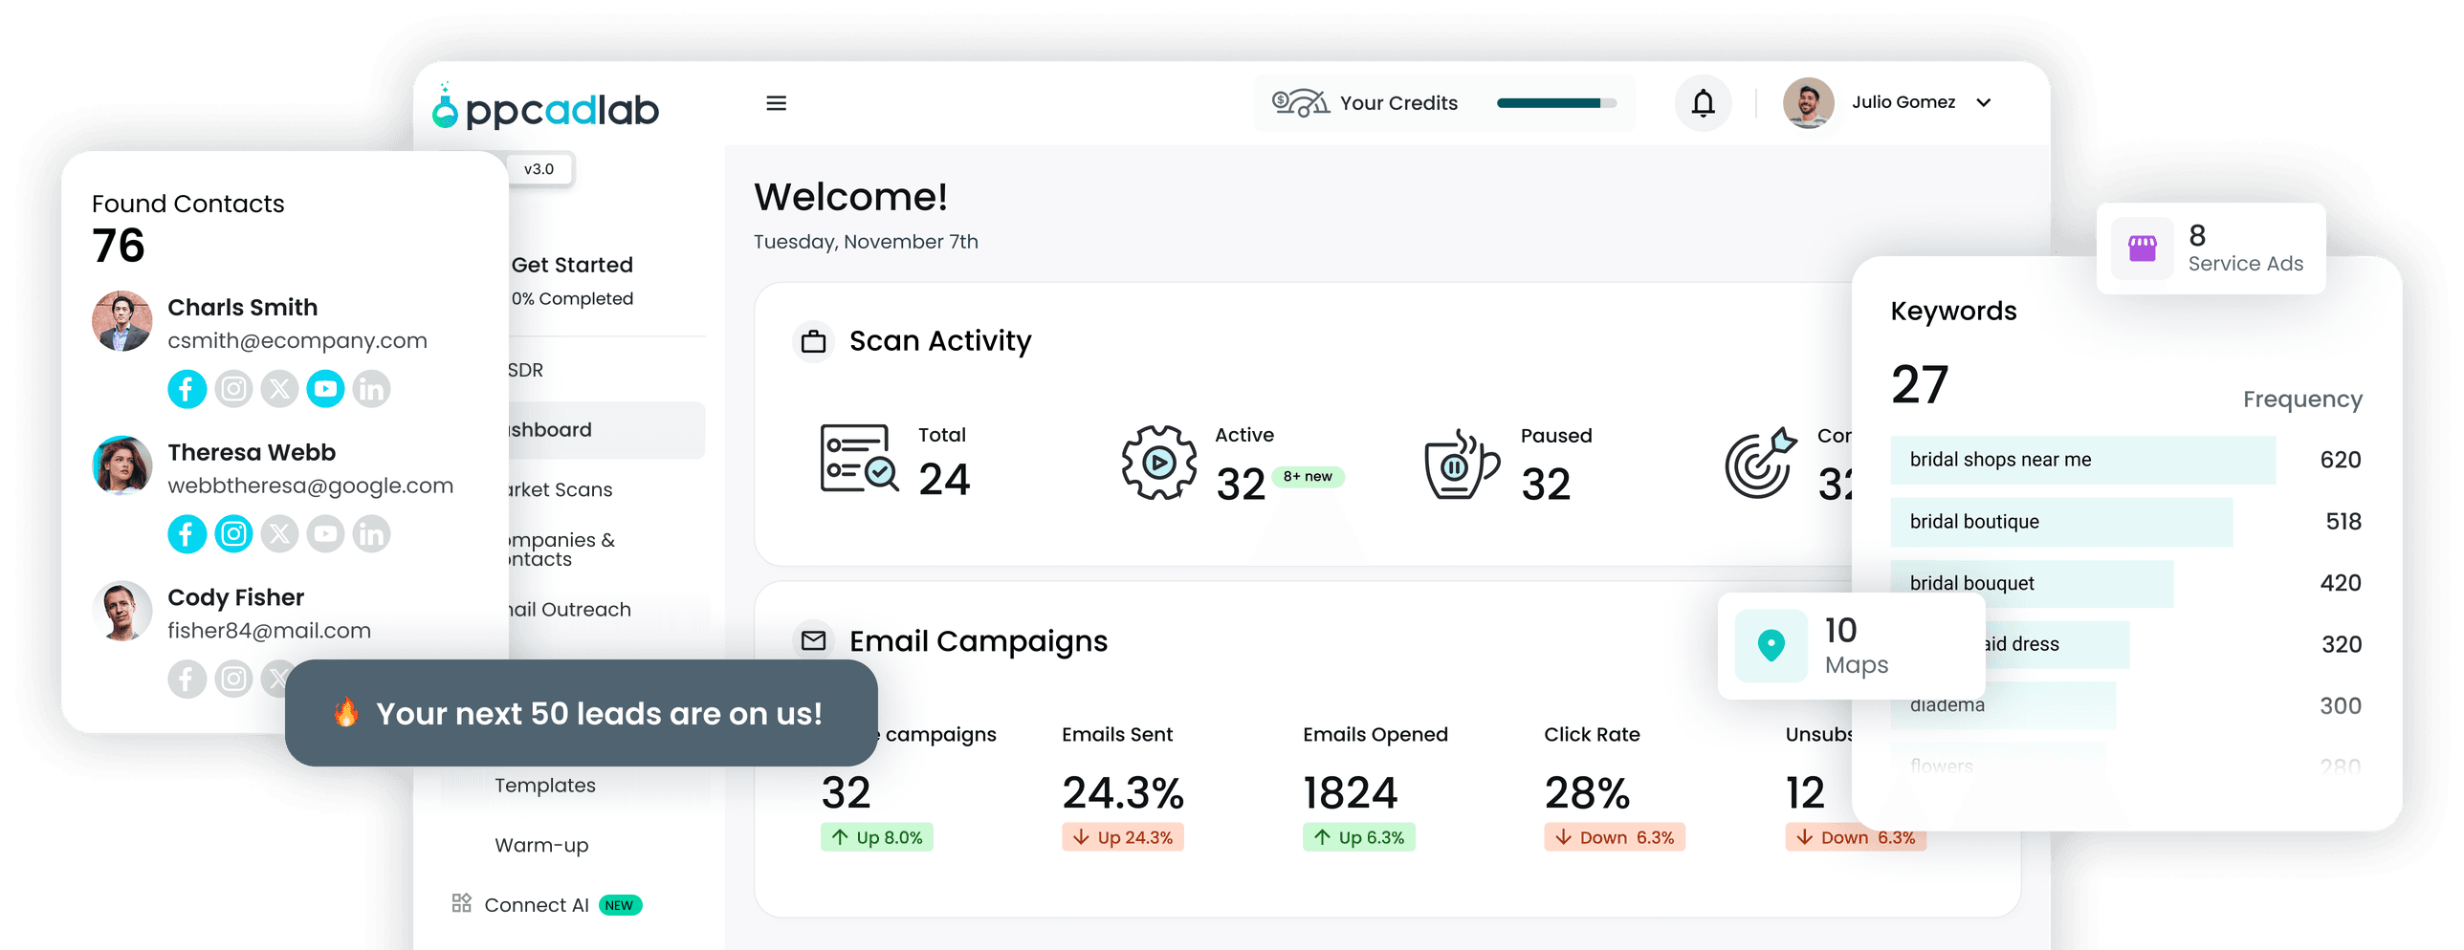This screenshot has height=950, width=2464.
Task: Open Charls Smith's Facebook icon
Action: point(187,389)
